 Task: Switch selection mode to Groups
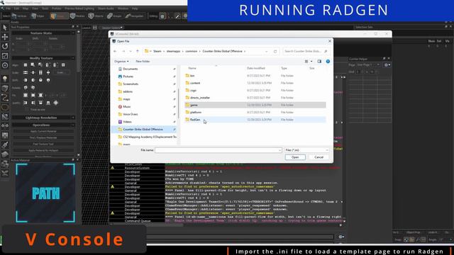coord(114,16)
